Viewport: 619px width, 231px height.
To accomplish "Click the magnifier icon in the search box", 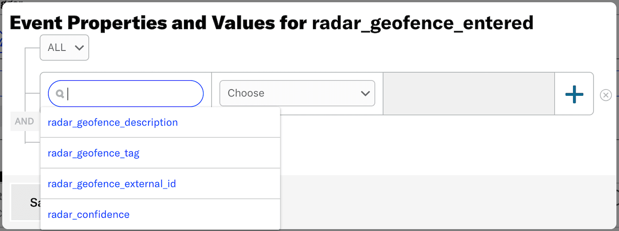I will pos(60,94).
